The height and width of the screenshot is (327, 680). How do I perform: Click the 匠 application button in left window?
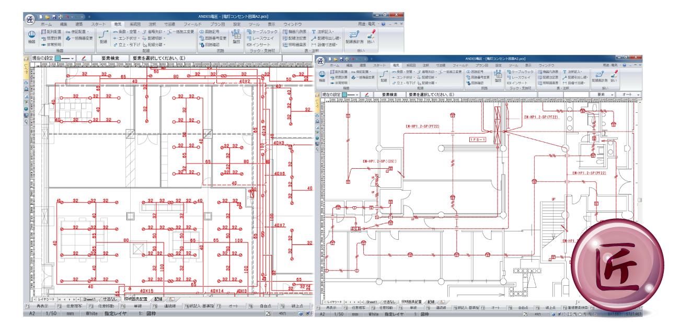tap(30, 18)
